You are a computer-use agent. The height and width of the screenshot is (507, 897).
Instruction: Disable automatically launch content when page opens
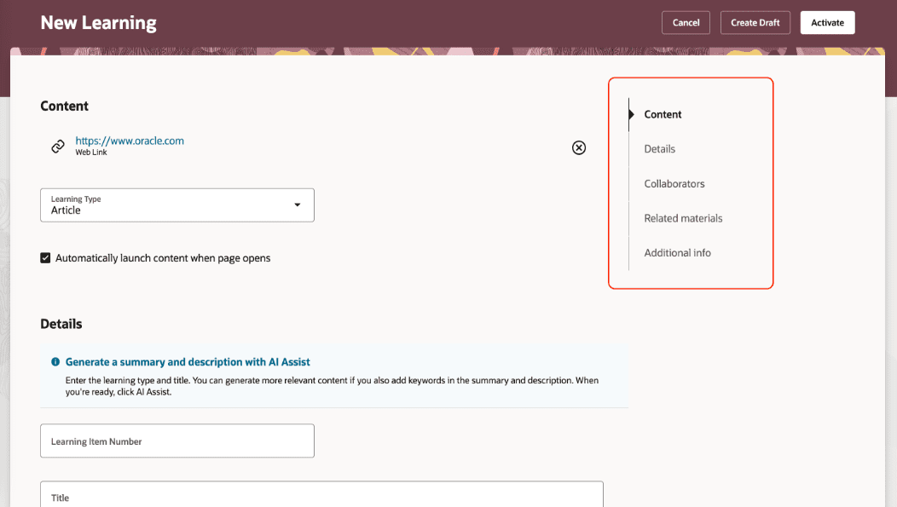(45, 256)
